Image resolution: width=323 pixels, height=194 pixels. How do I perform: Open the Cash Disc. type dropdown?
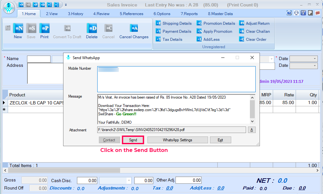click(x=129, y=181)
